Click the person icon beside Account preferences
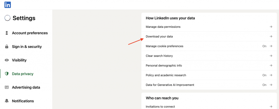The width and height of the screenshot is (279, 109). [7, 33]
